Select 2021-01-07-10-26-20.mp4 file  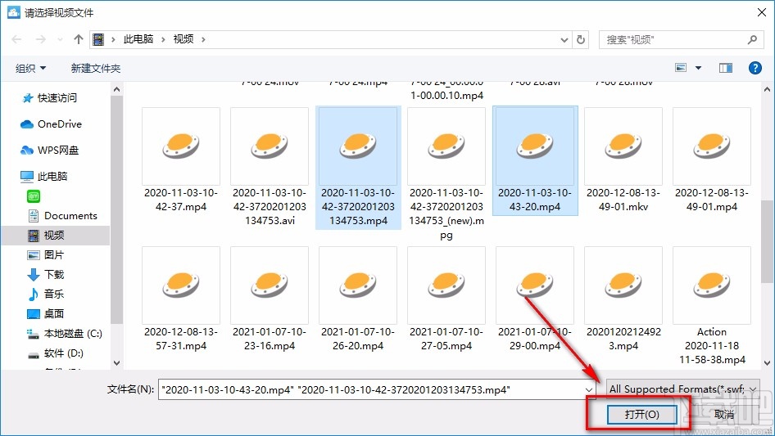(358, 299)
